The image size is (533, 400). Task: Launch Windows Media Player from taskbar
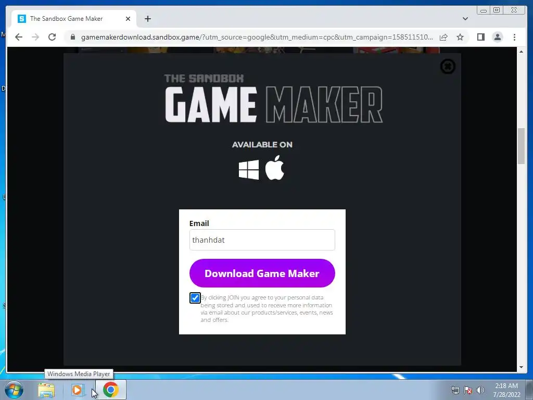coord(77,390)
